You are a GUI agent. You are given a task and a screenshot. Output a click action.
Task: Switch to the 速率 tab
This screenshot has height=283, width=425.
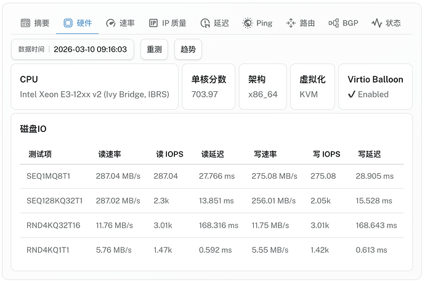[120, 23]
